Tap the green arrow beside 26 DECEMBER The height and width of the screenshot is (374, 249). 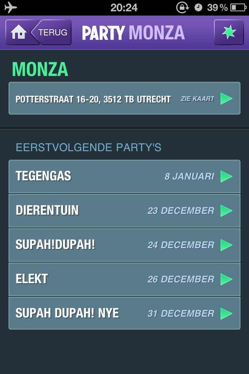226,279
